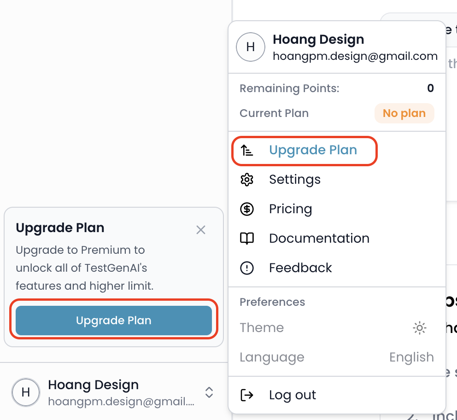The width and height of the screenshot is (457, 420).
Task: Open Documentation via the book icon
Action: [x=247, y=238]
